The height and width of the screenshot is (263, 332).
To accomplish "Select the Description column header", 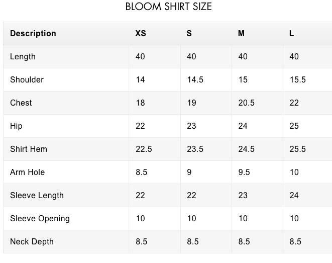I will 33,34.
